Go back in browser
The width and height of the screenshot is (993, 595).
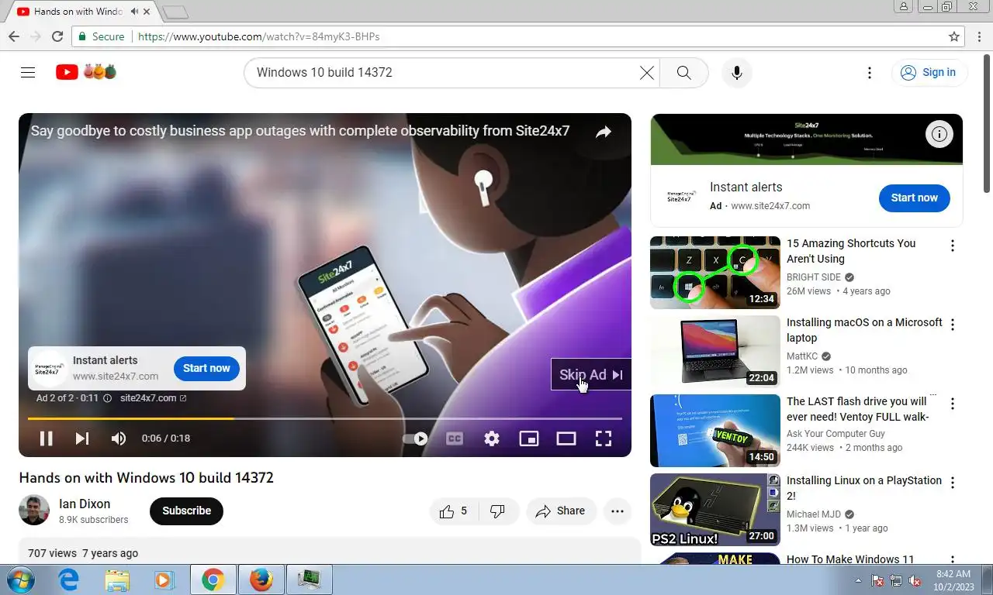(x=13, y=36)
